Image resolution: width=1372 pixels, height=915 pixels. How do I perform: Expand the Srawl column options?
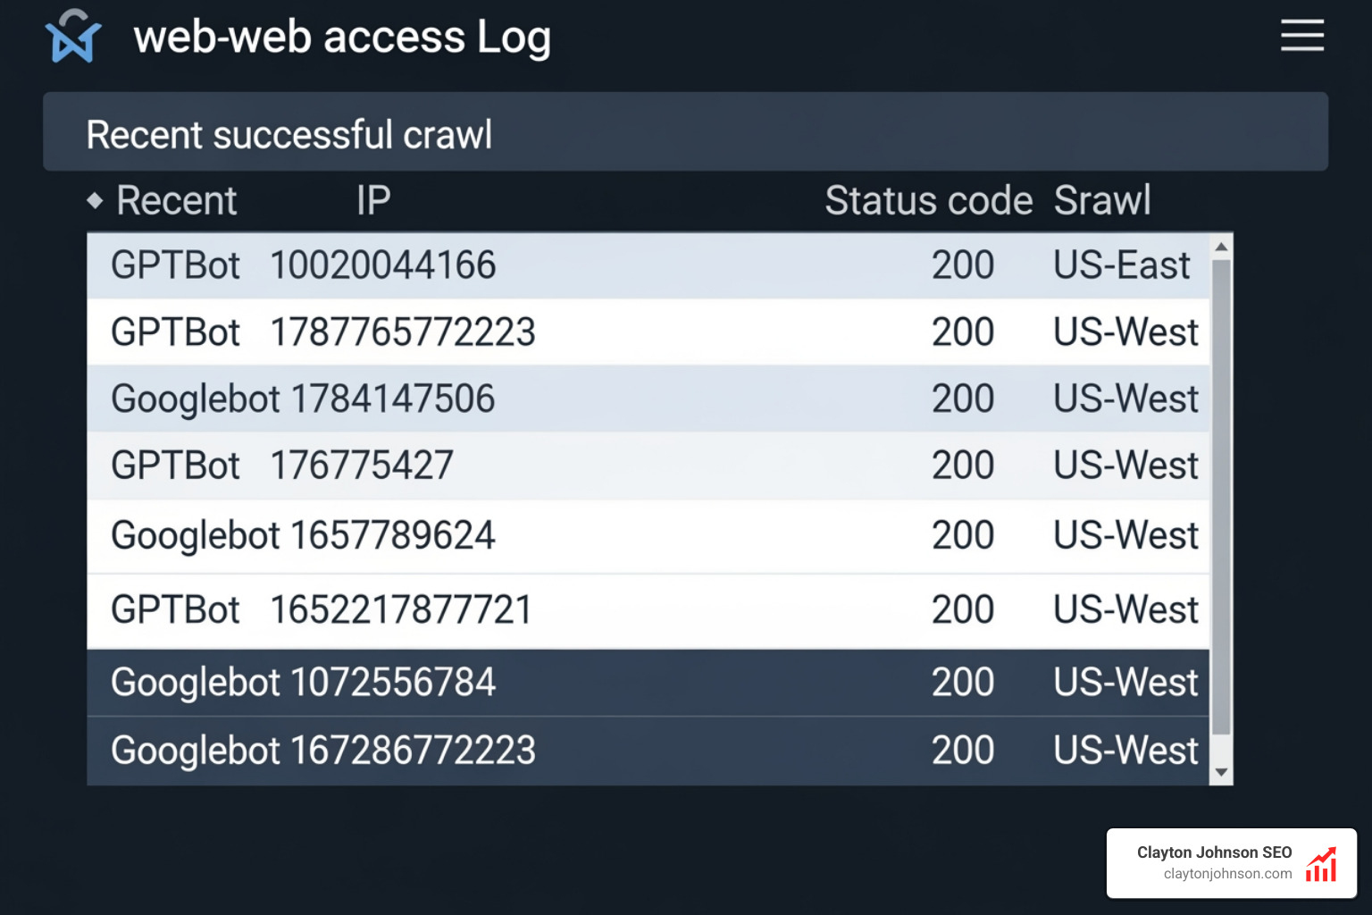click(1102, 200)
